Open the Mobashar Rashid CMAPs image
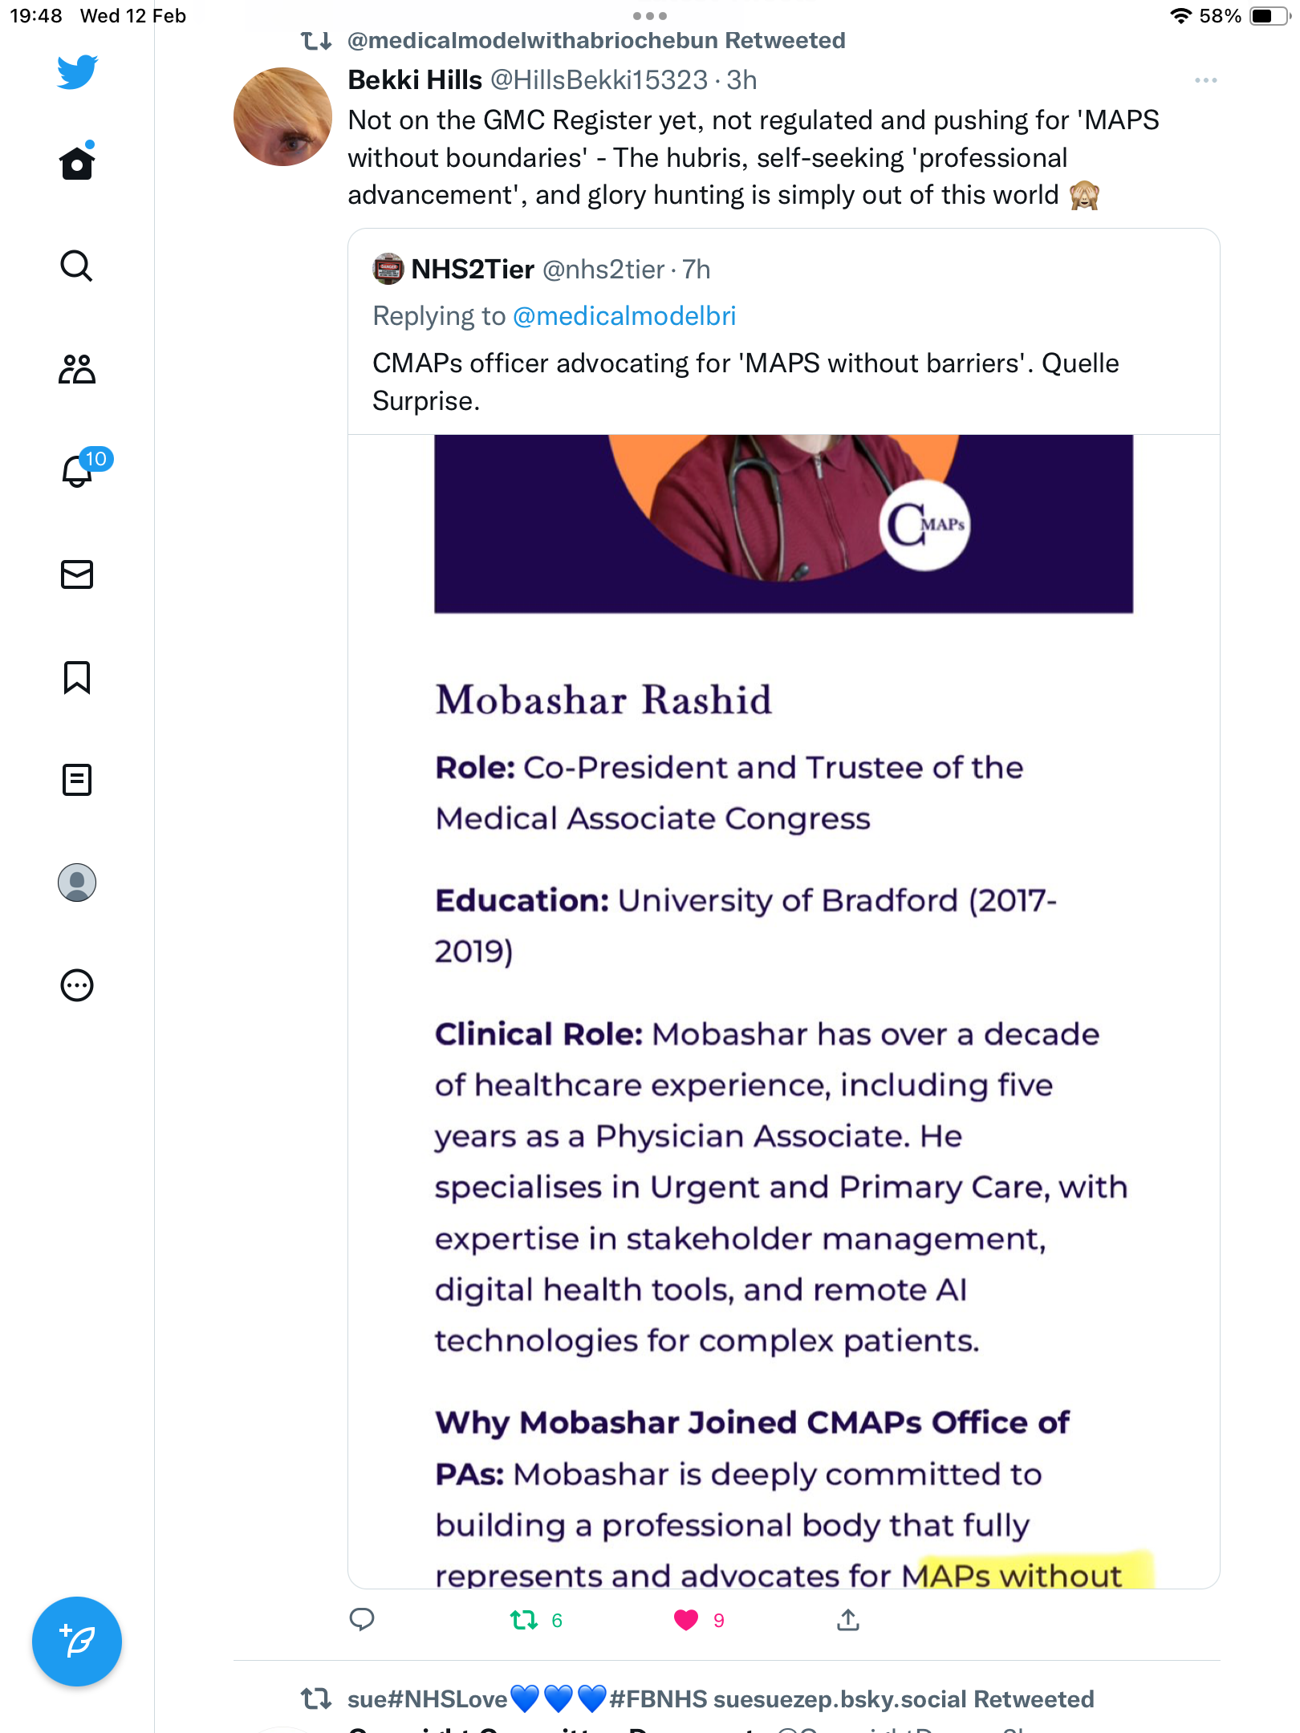 pos(784,1011)
